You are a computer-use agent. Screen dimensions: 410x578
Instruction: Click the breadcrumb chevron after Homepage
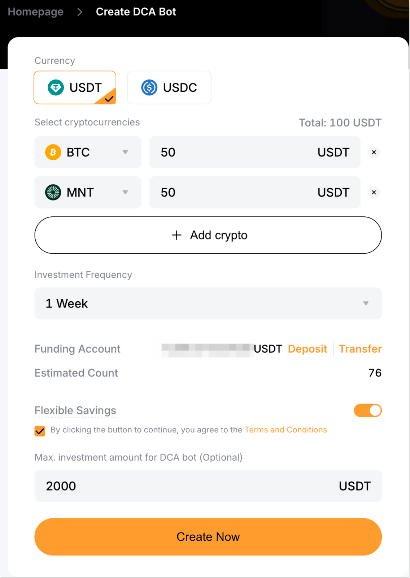(x=80, y=12)
